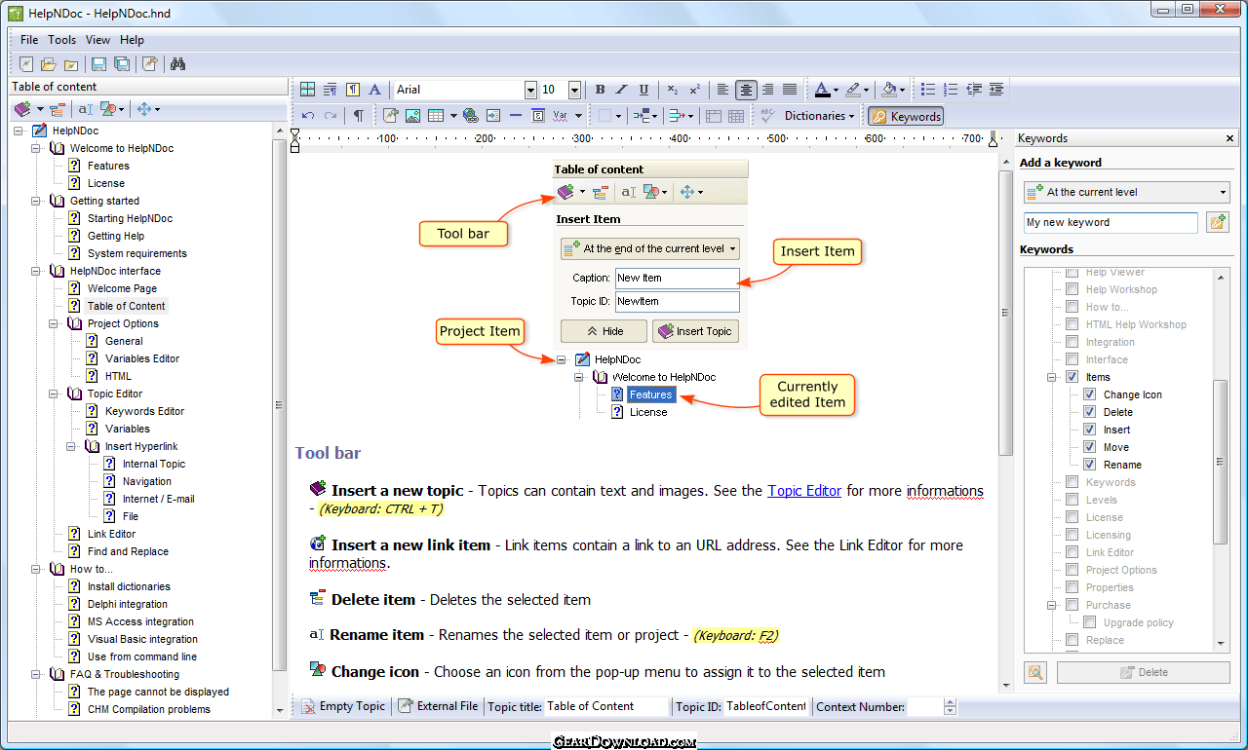
Task: Check the Levels keyword checkbox
Action: pos(1072,500)
